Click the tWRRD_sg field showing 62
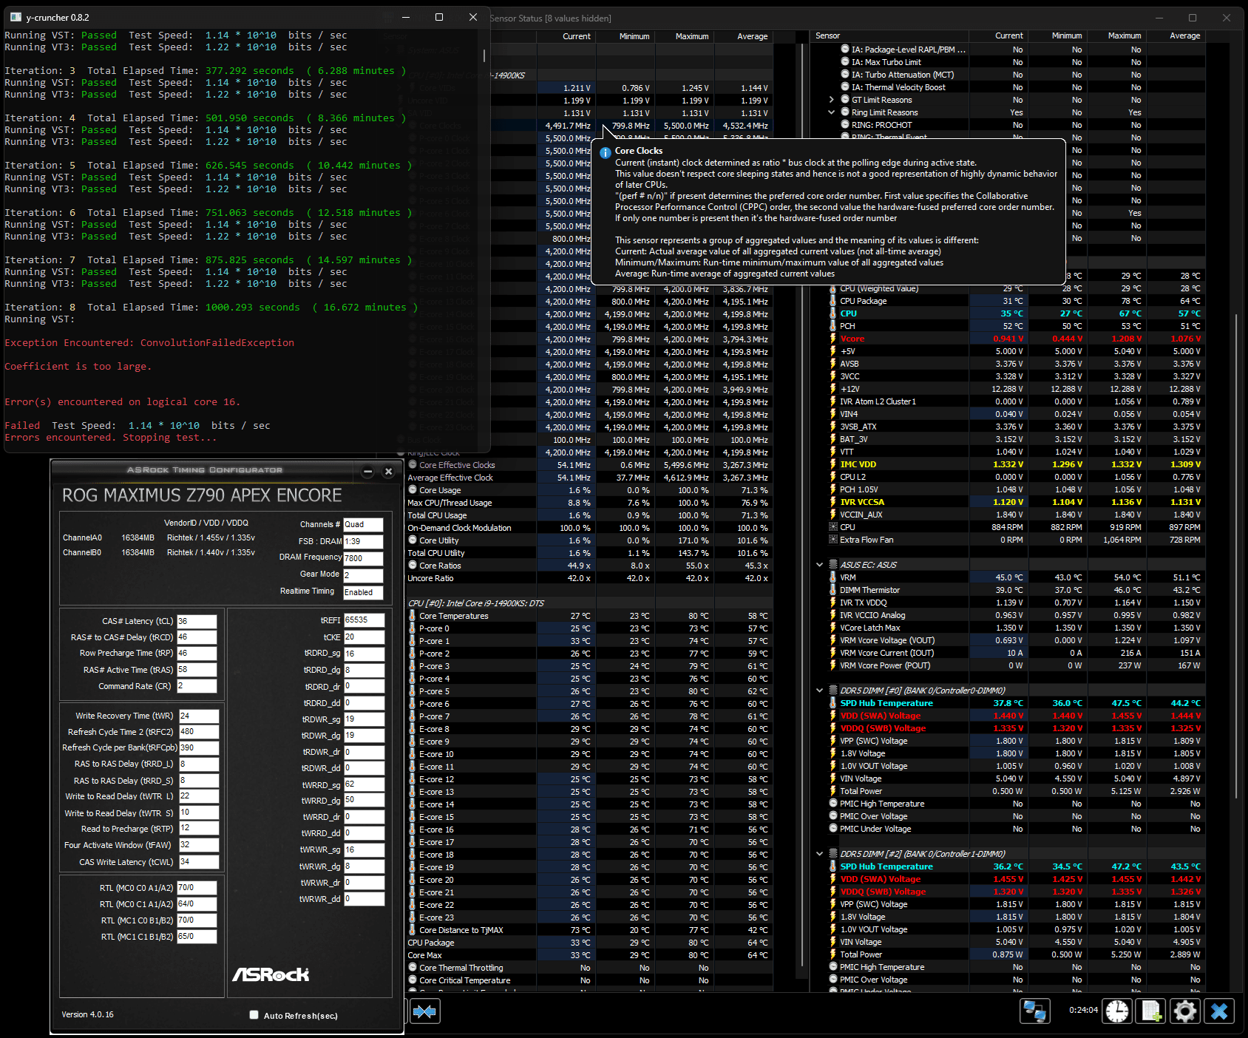The height and width of the screenshot is (1038, 1248). pyautogui.click(x=364, y=784)
